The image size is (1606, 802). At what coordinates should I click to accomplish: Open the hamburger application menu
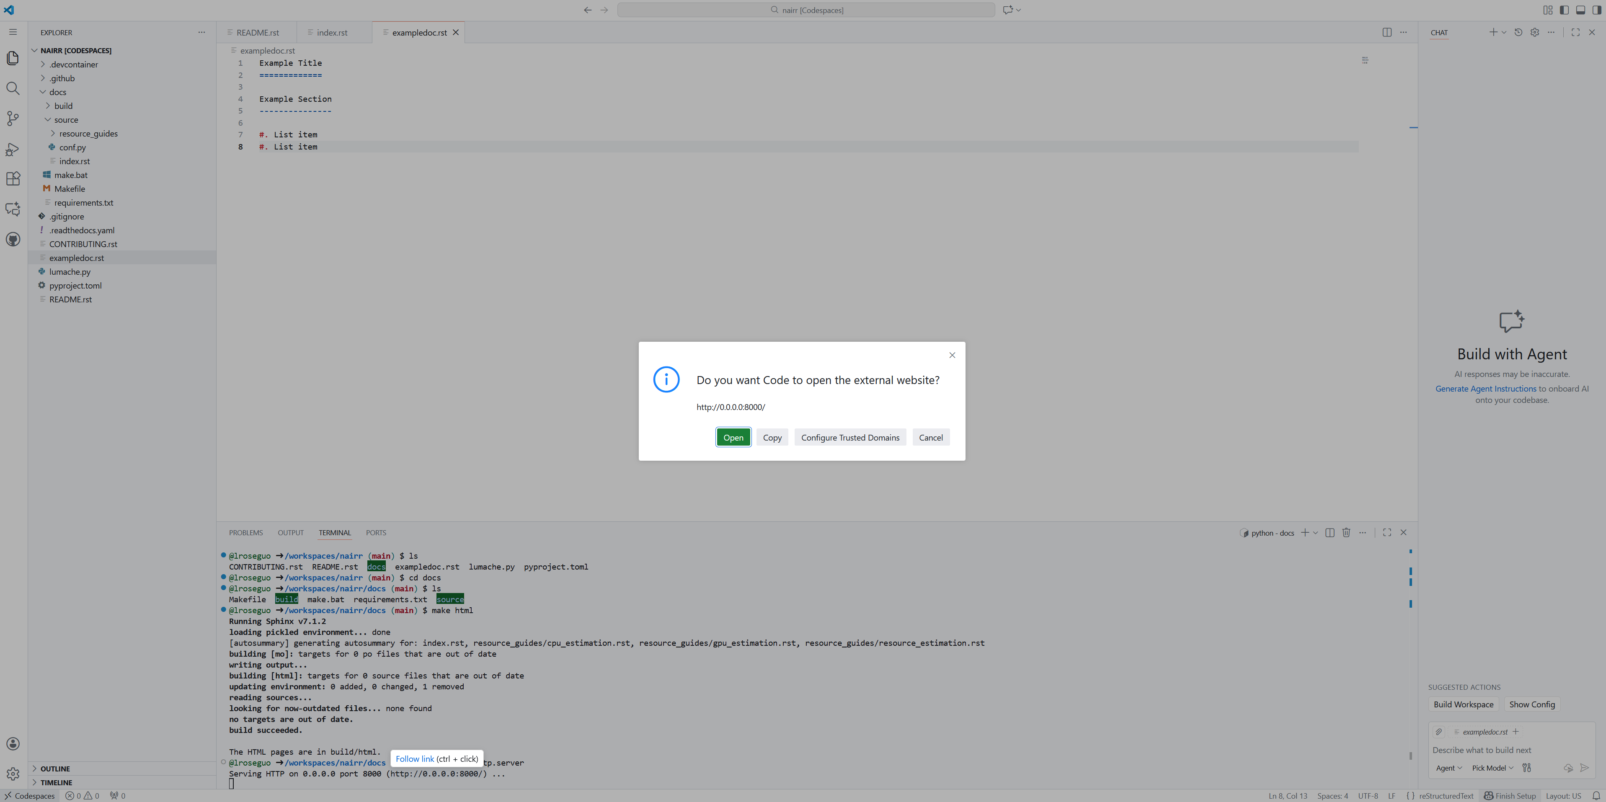tap(13, 32)
